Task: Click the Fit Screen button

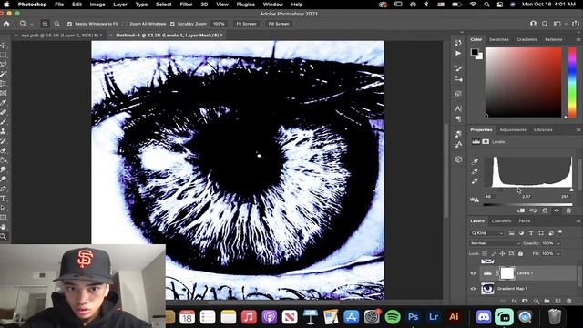Action: (x=247, y=24)
